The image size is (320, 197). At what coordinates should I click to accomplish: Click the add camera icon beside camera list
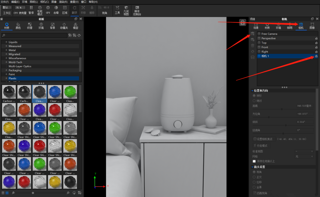[x=252, y=34]
